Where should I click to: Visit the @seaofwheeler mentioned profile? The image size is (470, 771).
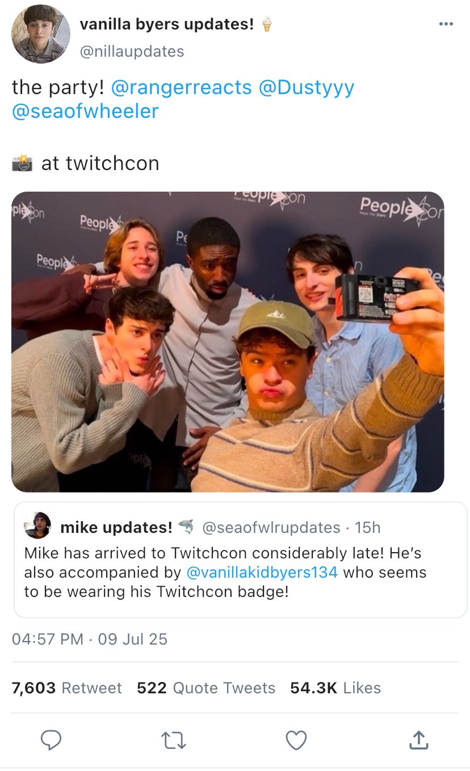[85, 111]
